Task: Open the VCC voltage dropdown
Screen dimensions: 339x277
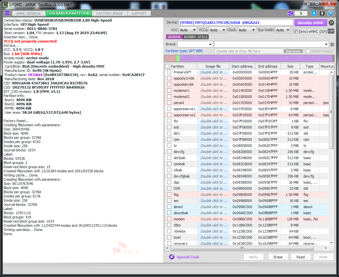Action: click(x=188, y=30)
